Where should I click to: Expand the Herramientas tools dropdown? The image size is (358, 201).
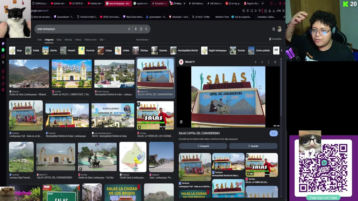pyautogui.click(x=143, y=40)
